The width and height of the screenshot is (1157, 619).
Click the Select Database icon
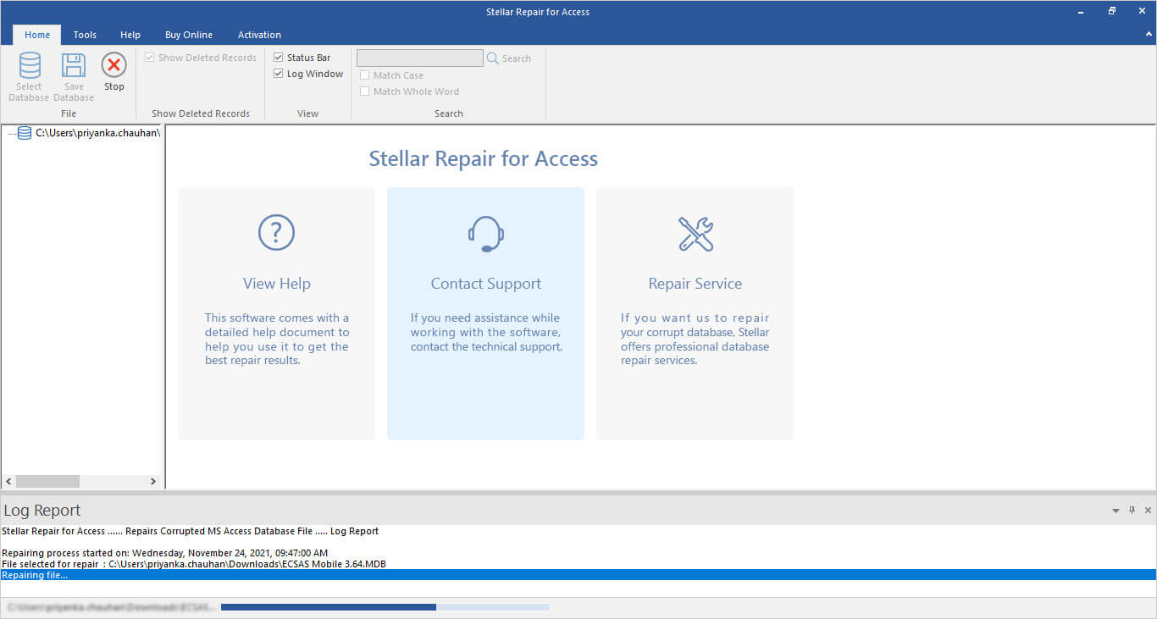coord(29,75)
